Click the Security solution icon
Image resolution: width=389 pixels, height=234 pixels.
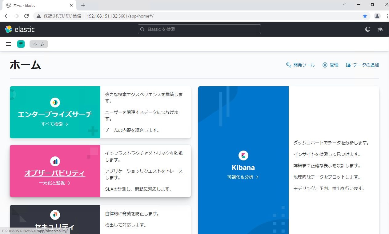(55, 215)
